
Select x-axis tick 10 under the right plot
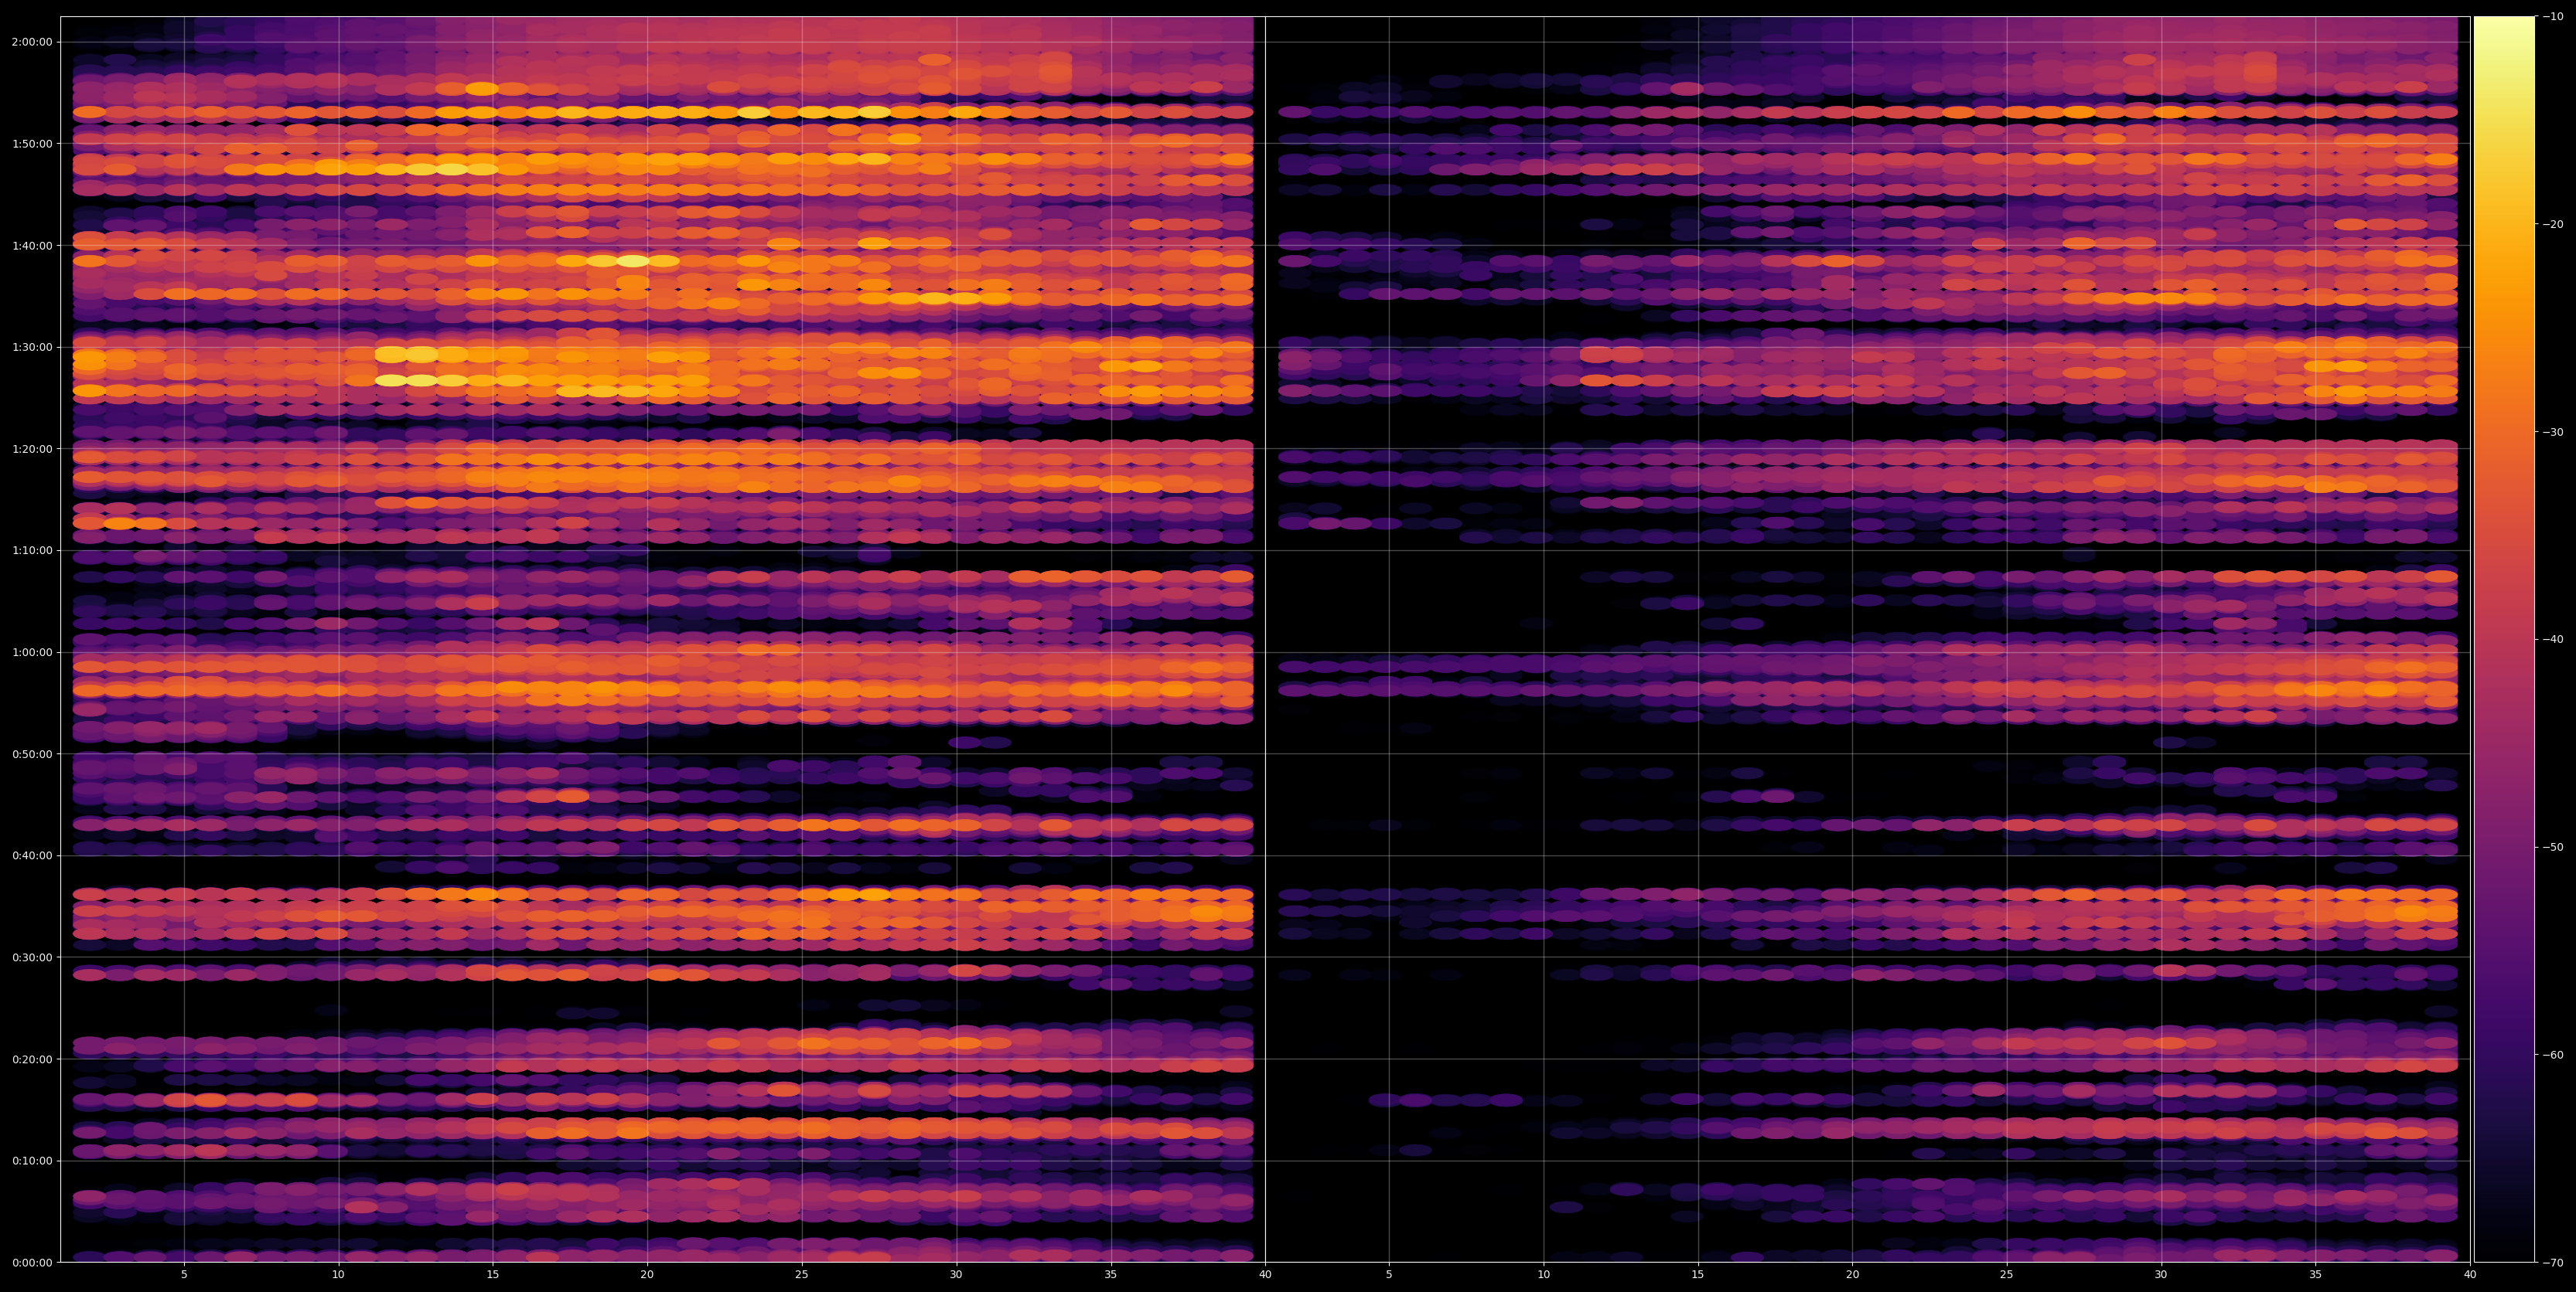[1544, 1275]
